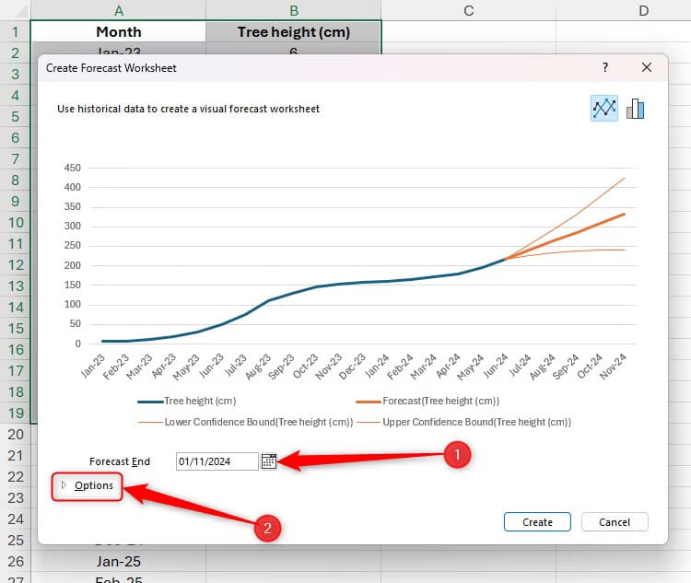Select row 20 header
The width and height of the screenshot is (691, 583).
(x=15, y=435)
